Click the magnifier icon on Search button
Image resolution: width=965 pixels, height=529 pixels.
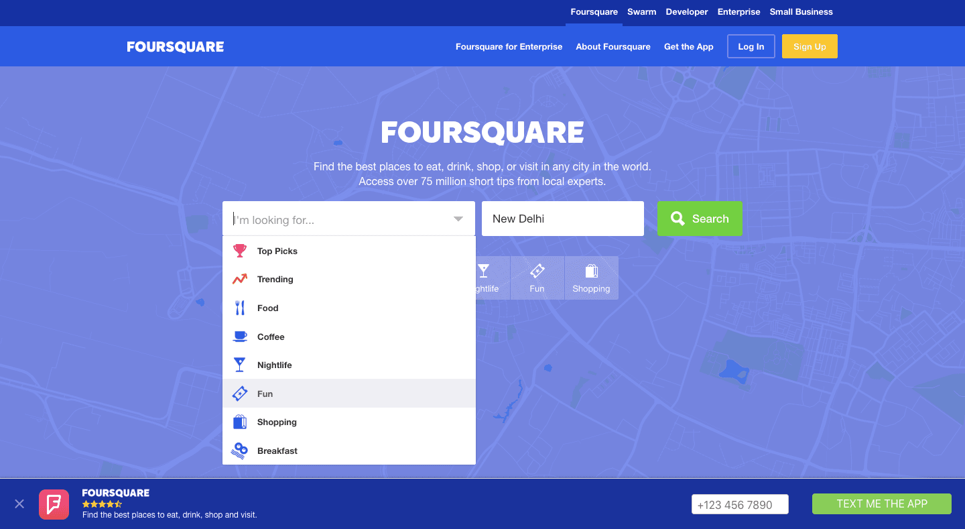[678, 219]
